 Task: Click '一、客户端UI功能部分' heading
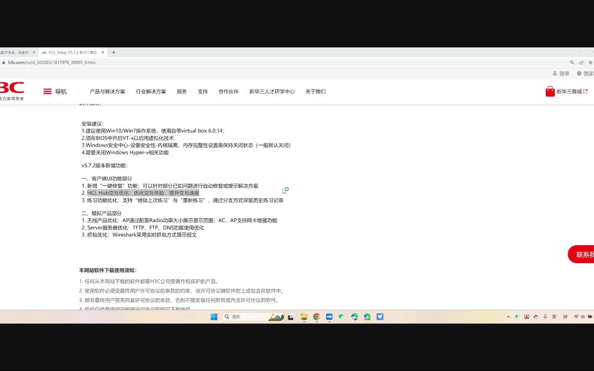[x=107, y=179]
